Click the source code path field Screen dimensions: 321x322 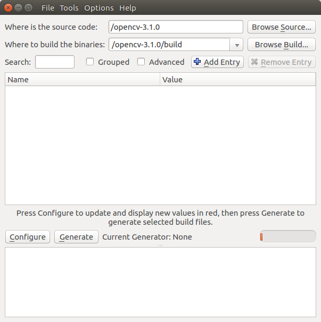point(176,27)
